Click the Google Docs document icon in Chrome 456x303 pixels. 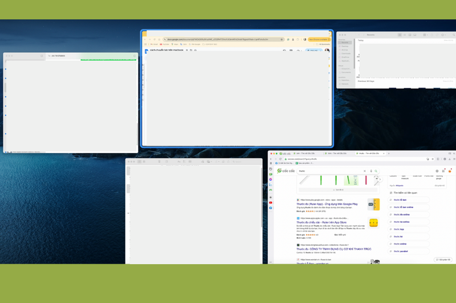pos(146,51)
